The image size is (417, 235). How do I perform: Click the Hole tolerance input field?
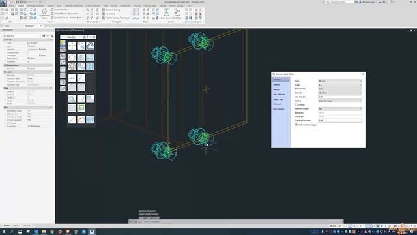pos(340,97)
